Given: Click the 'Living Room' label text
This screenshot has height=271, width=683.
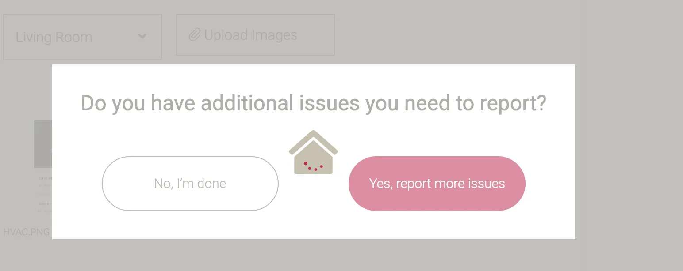Looking at the screenshot, I should tap(54, 37).
